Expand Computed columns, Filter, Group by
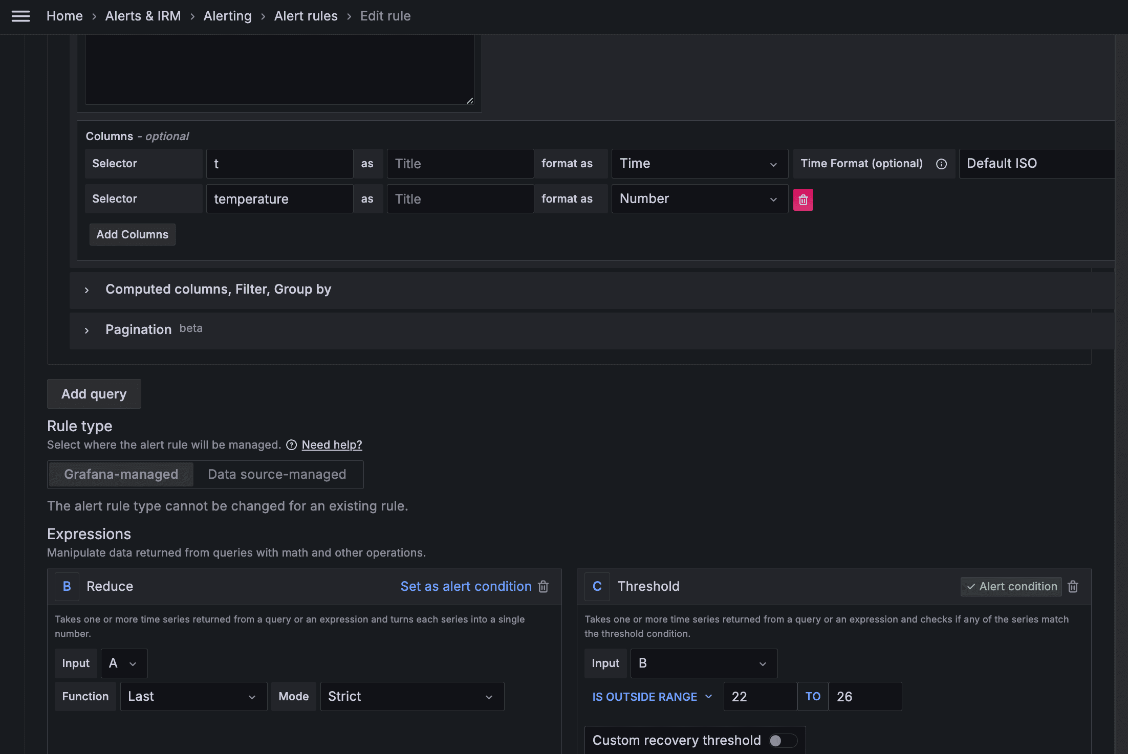 (218, 290)
